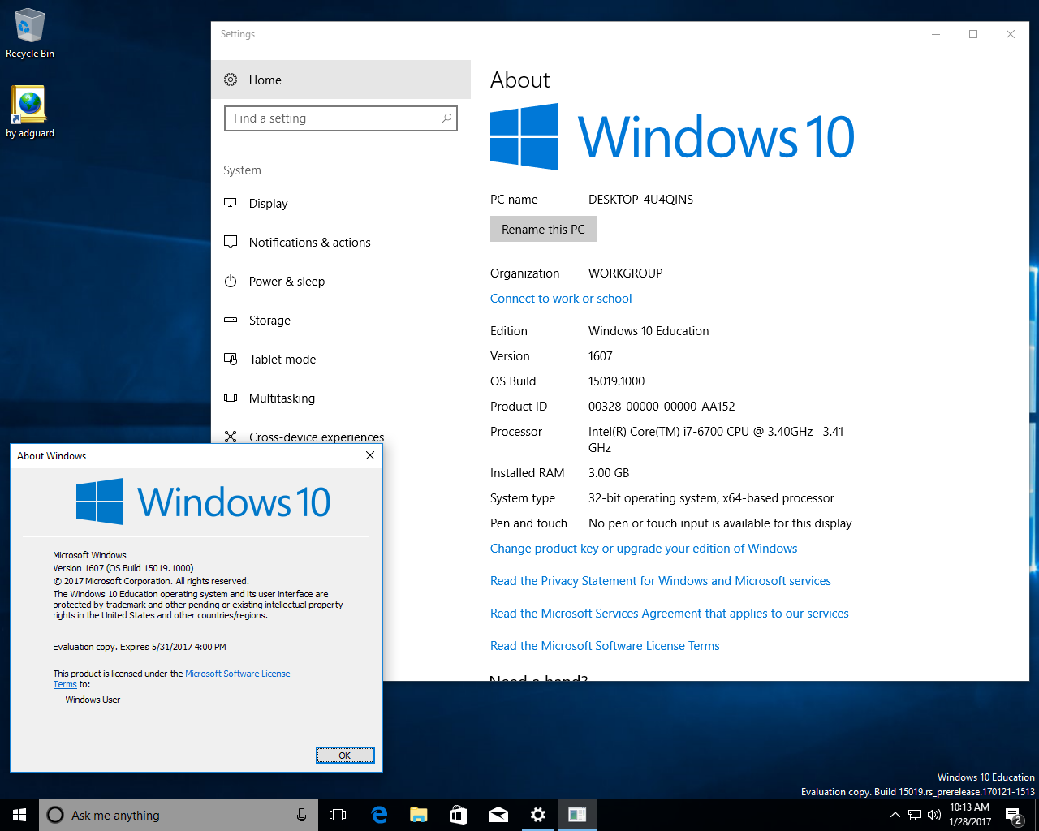Close the About Windows dialog

370,455
